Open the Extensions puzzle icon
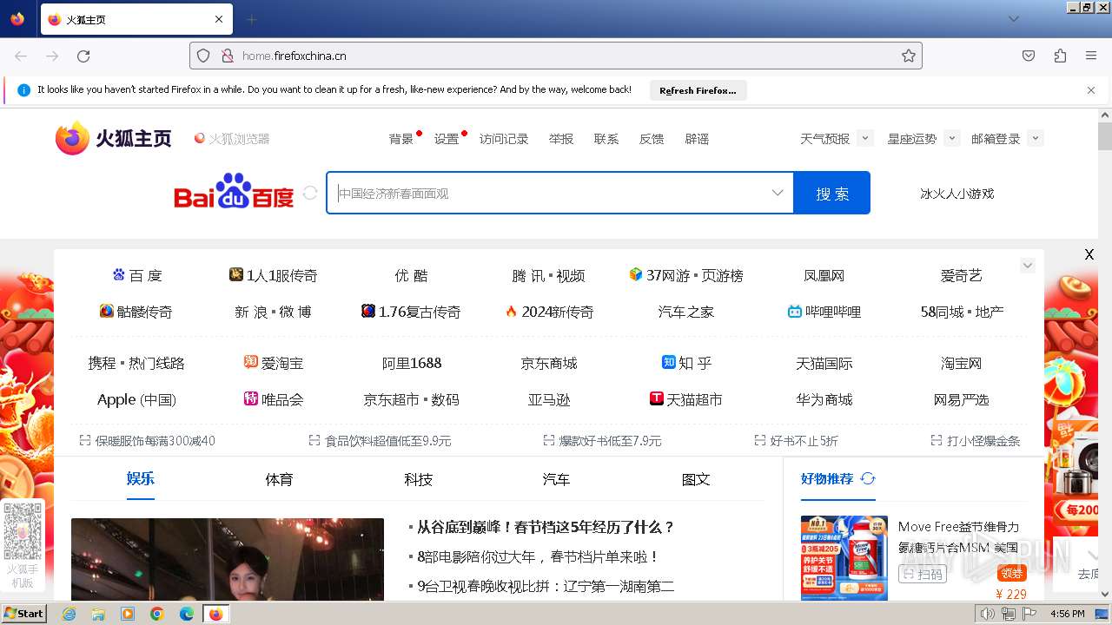 tap(1060, 56)
